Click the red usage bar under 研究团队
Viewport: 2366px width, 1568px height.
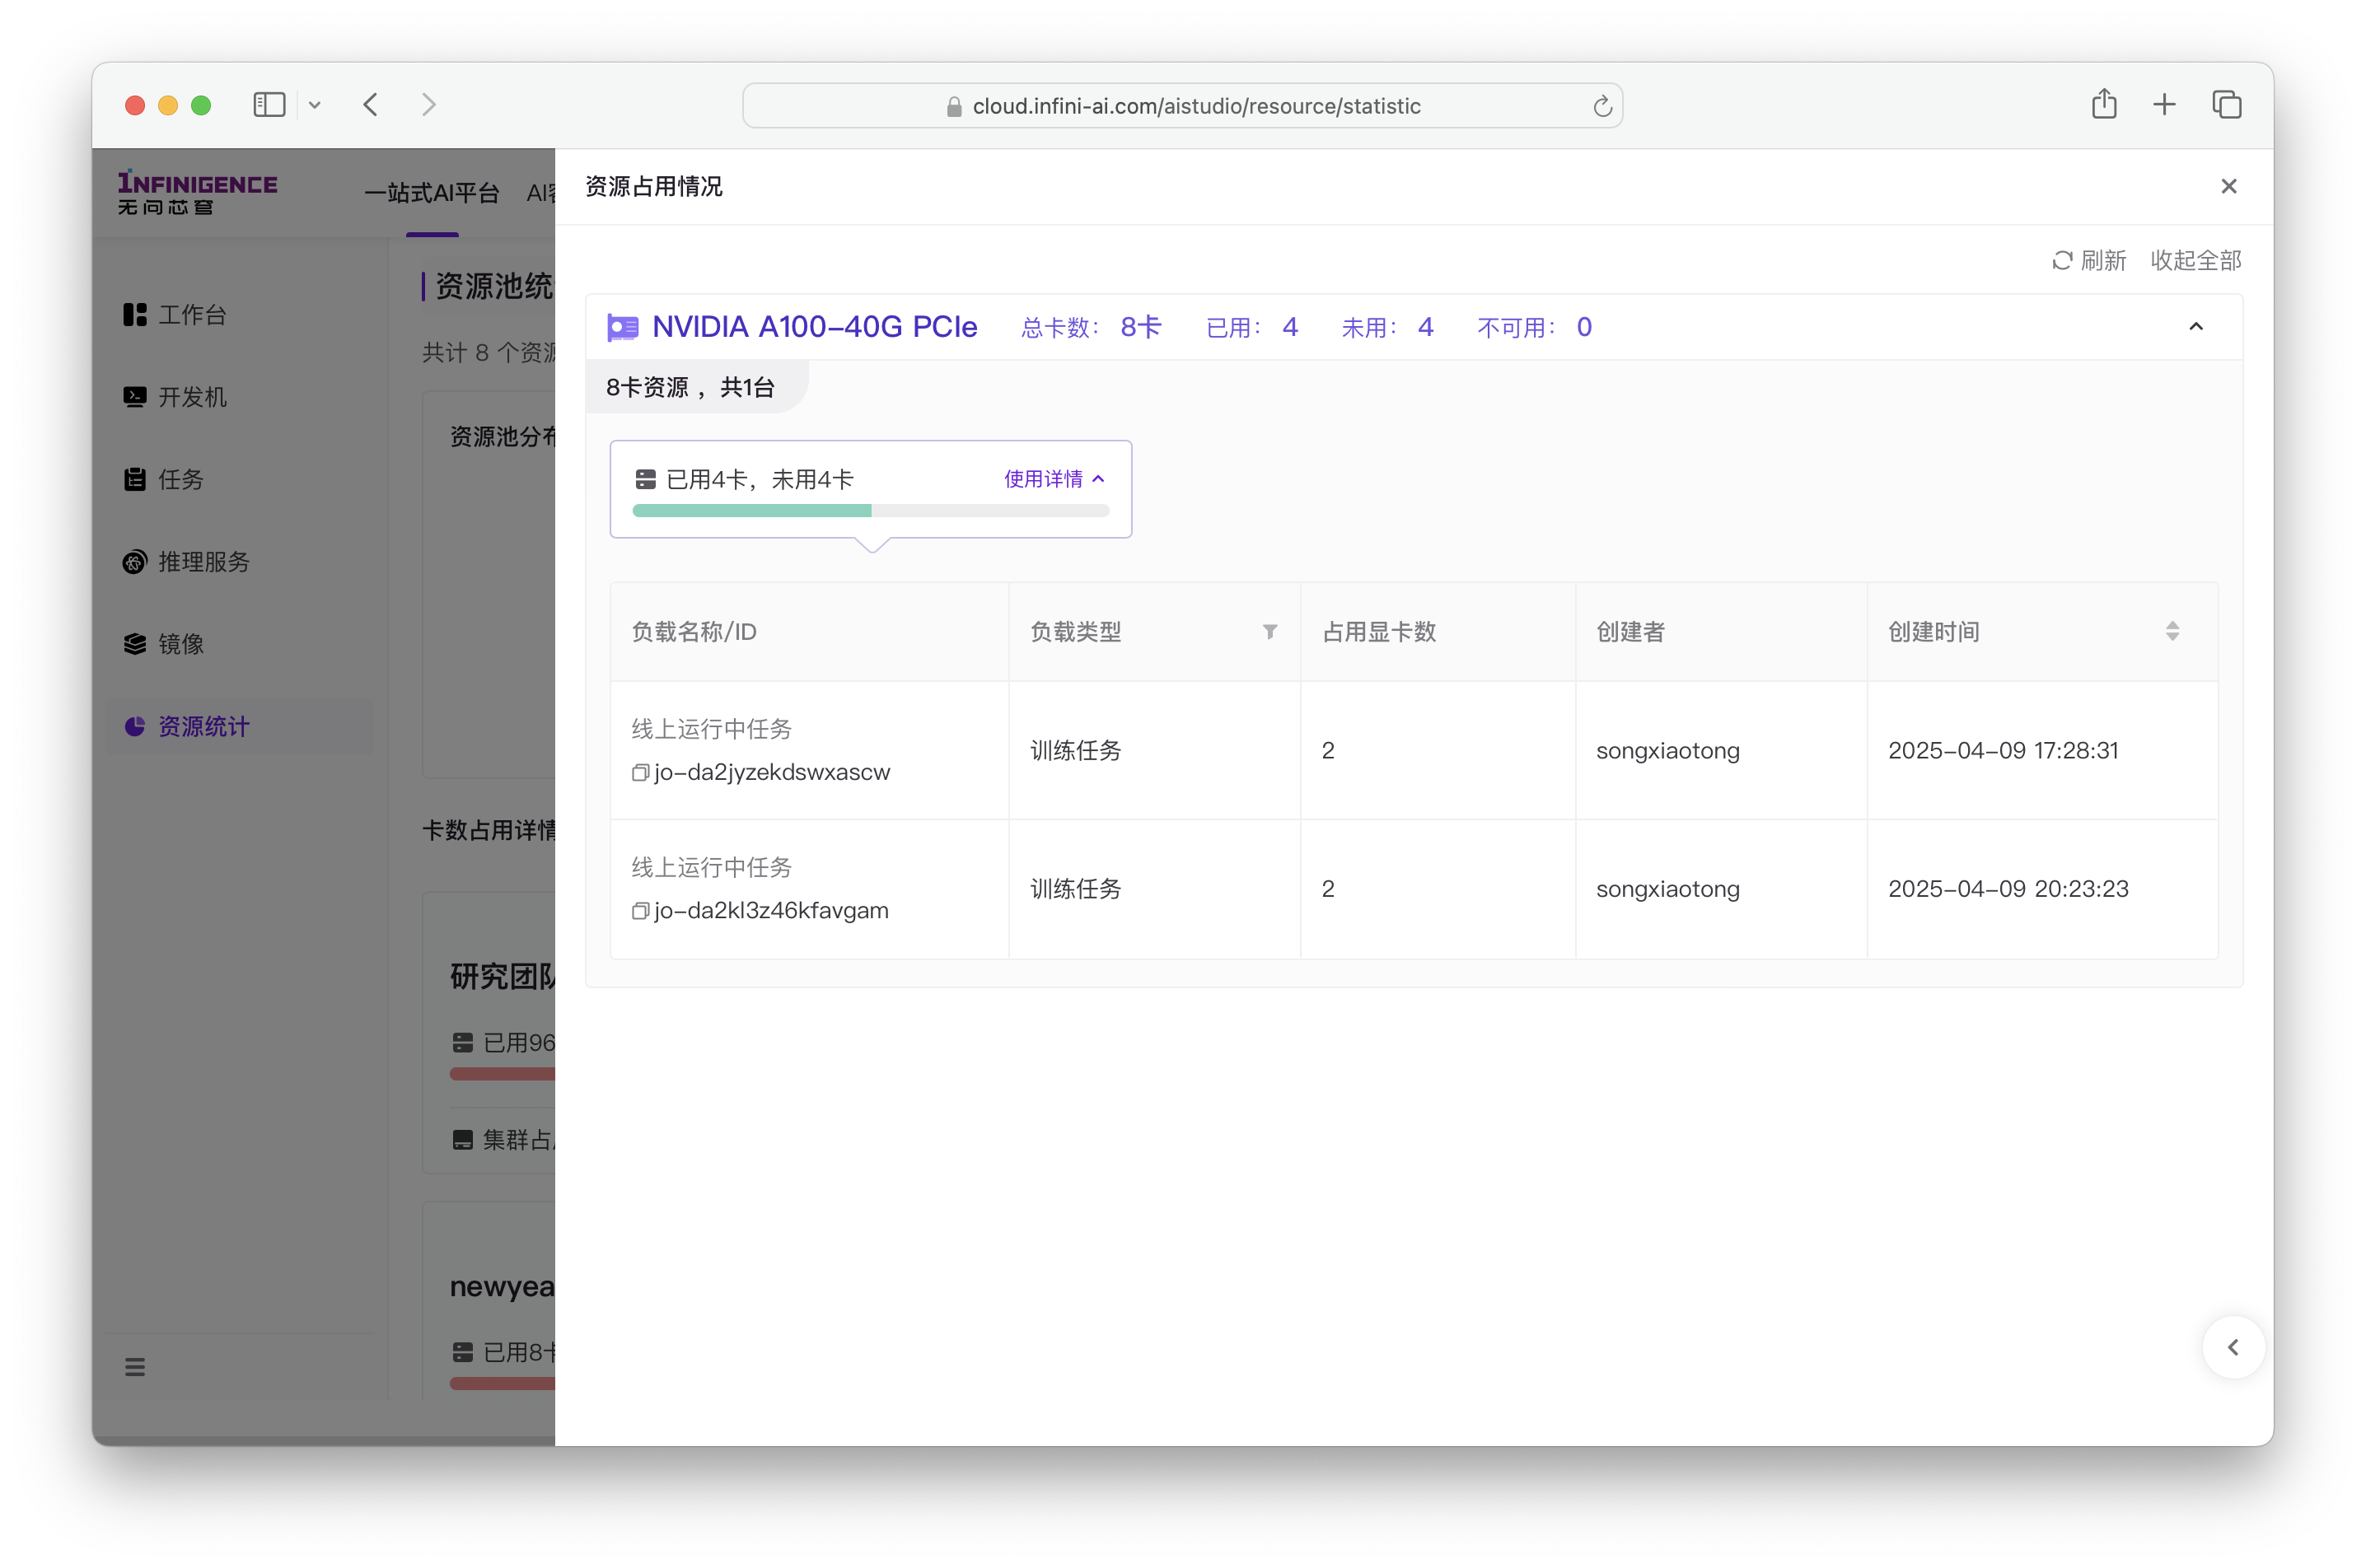tap(503, 1074)
